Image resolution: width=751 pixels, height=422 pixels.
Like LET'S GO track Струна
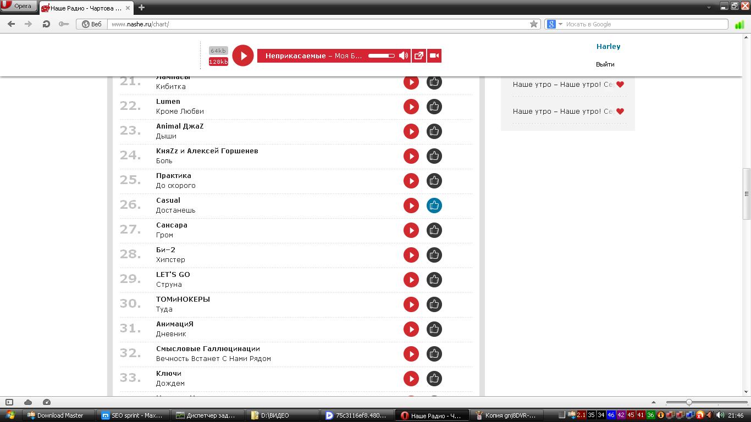[x=434, y=280]
